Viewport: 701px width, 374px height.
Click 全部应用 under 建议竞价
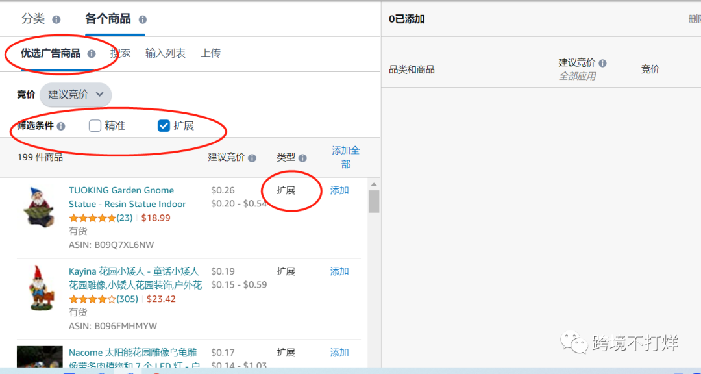point(577,77)
